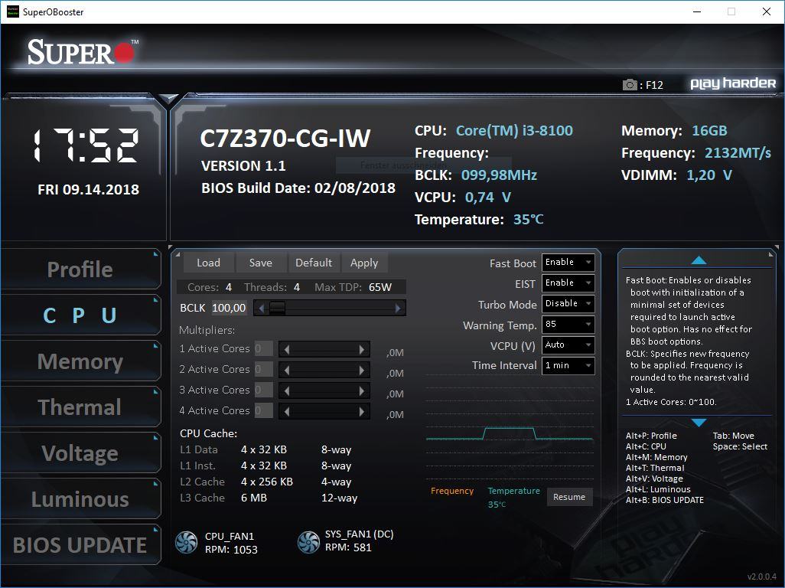Viewport: 785px width, 588px height.
Task: Click the down arrow in help panel
Action: tap(699, 423)
